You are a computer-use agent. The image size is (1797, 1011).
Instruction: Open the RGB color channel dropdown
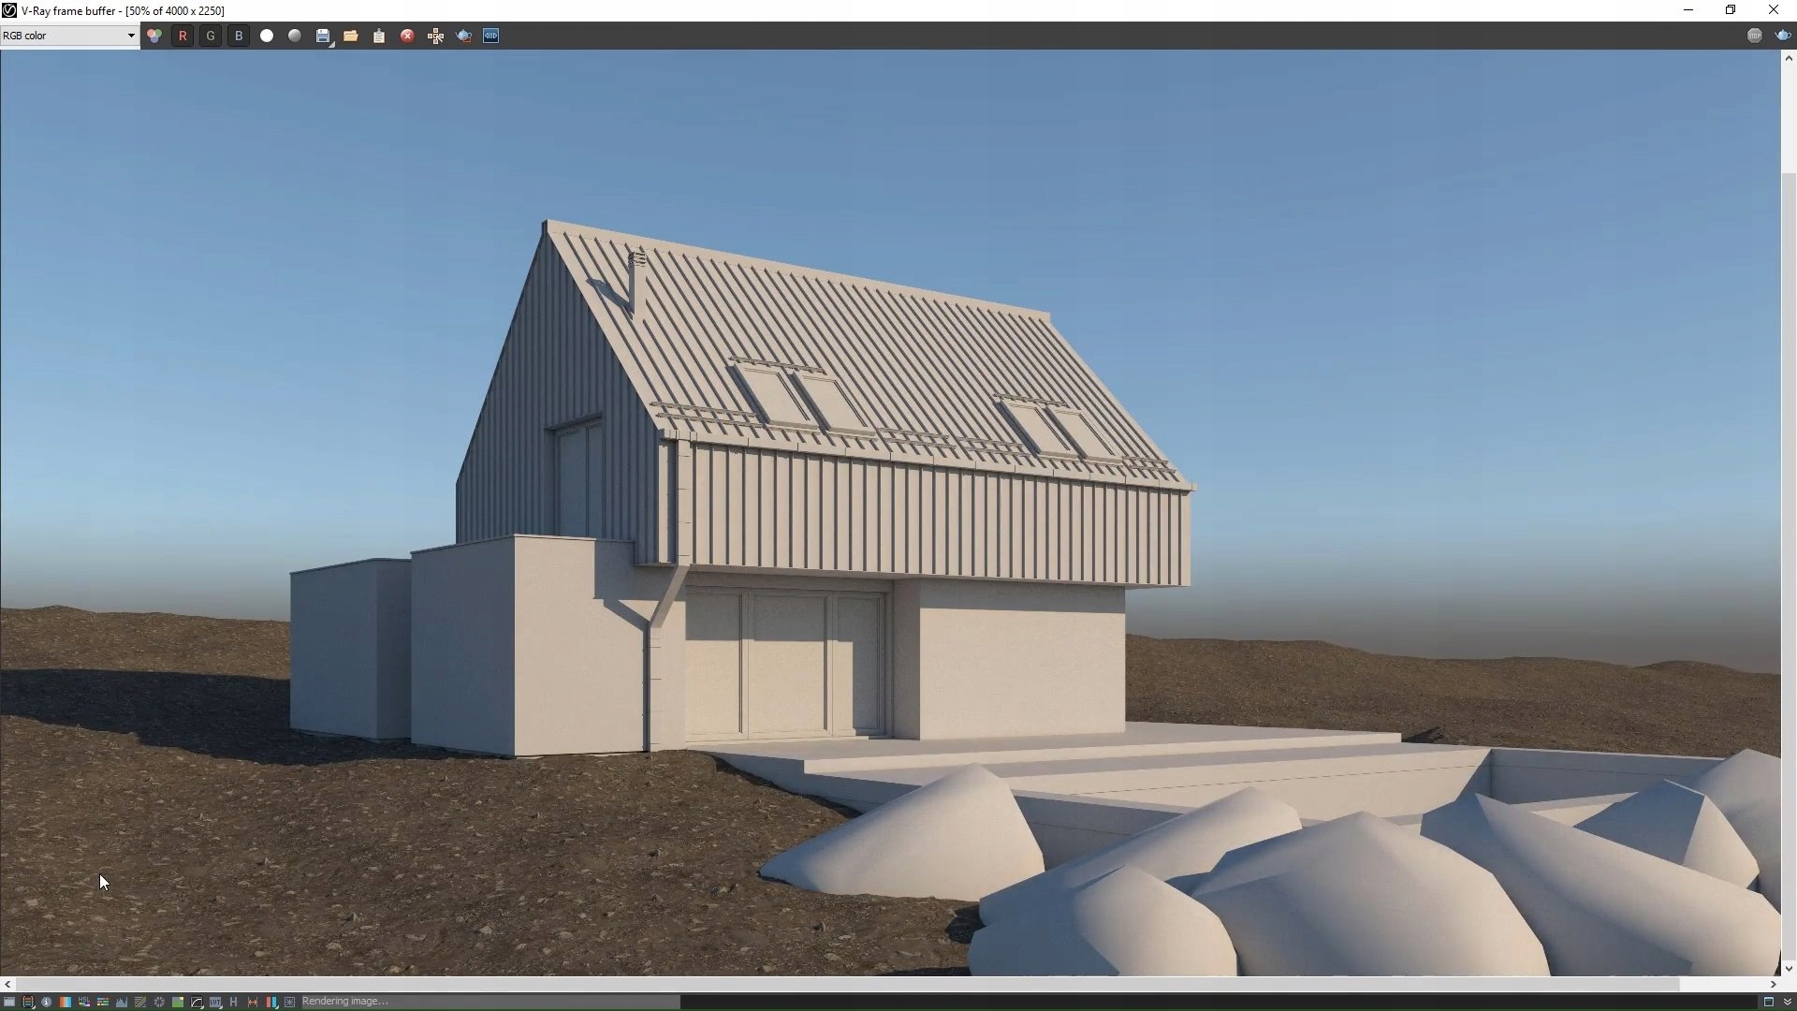click(69, 36)
